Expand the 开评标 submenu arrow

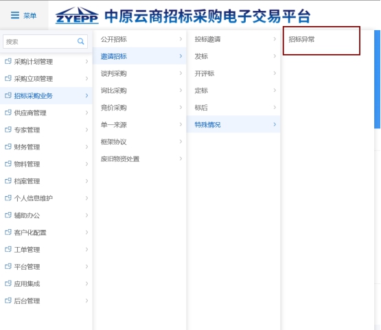275,73
